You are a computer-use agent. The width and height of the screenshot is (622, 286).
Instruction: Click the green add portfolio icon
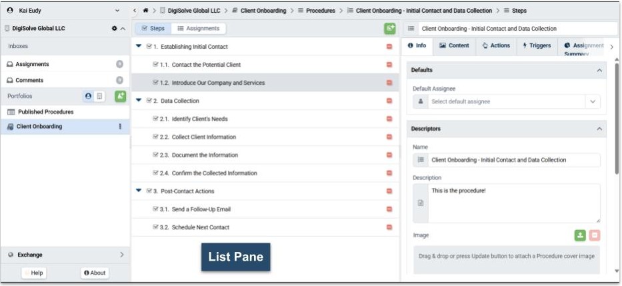tap(120, 96)
